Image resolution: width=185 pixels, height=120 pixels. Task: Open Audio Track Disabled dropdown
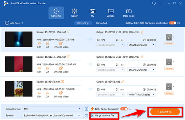pyautogui.click(x=141, y=94)
